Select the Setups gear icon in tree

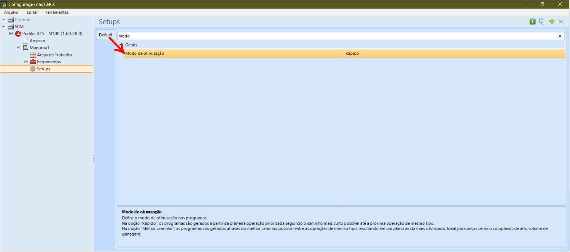[33, 69]
